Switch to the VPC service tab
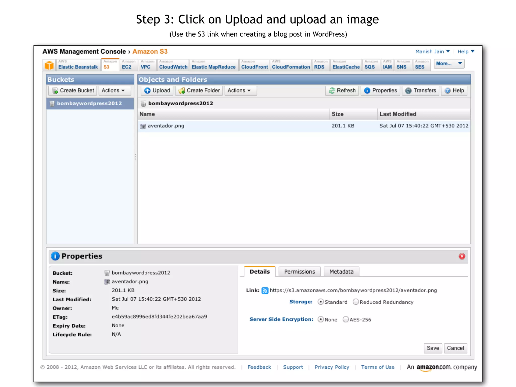This screenshot has width=516, height=387. coord(147,65)
